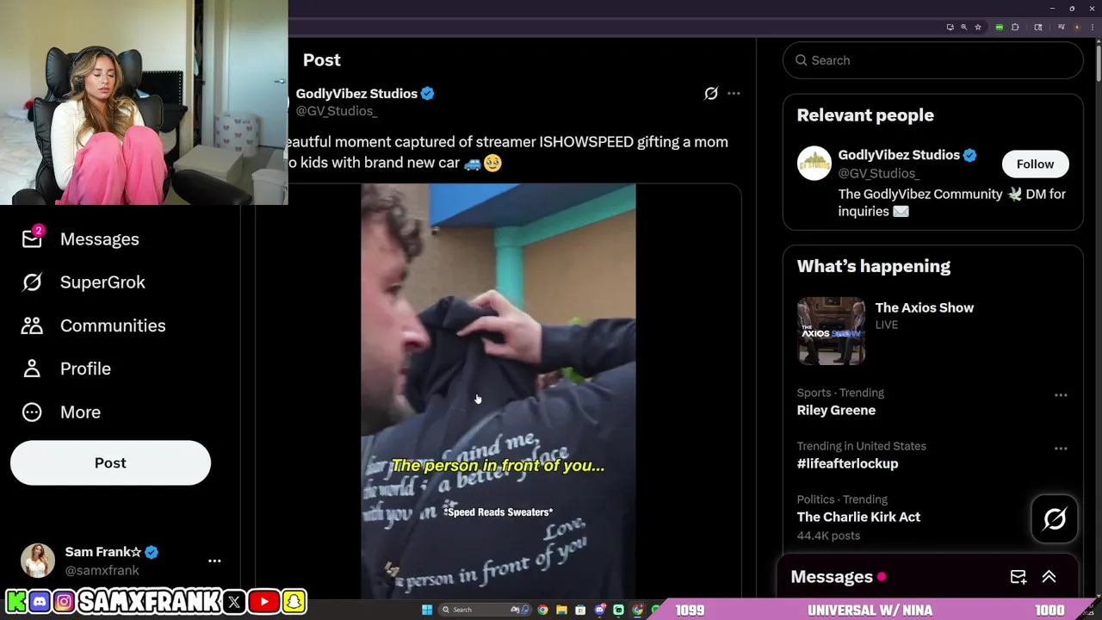Click the Grok icon on the post header
The height and width of the screenshot is (620, 1102).
(x=711, y=93)
